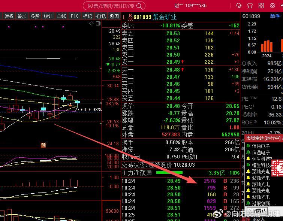Click the 最高 value 28.78
The image size is (283, 221).
(x=233, y=113)
